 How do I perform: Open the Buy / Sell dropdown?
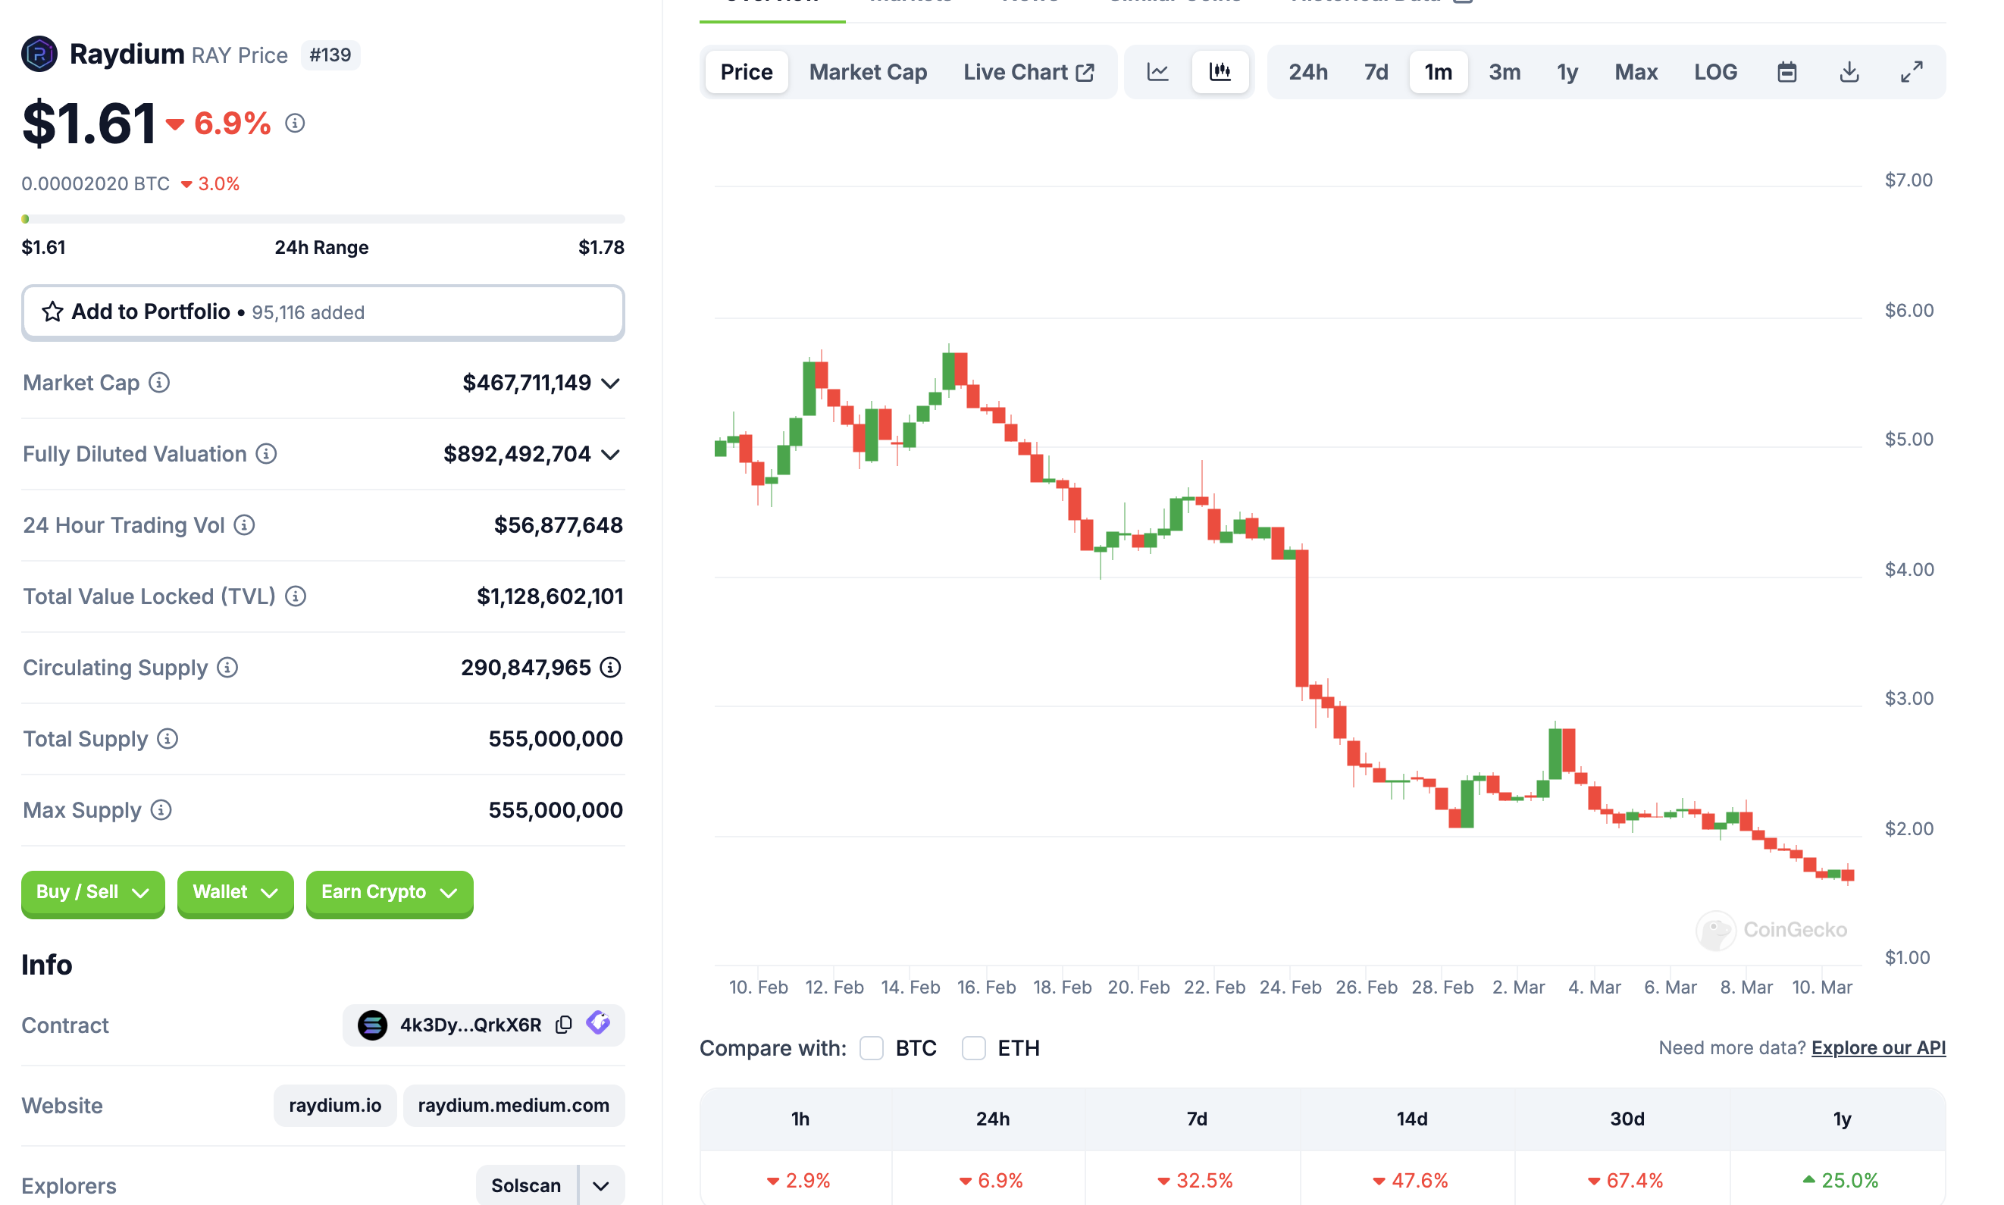tap(92, 893)
